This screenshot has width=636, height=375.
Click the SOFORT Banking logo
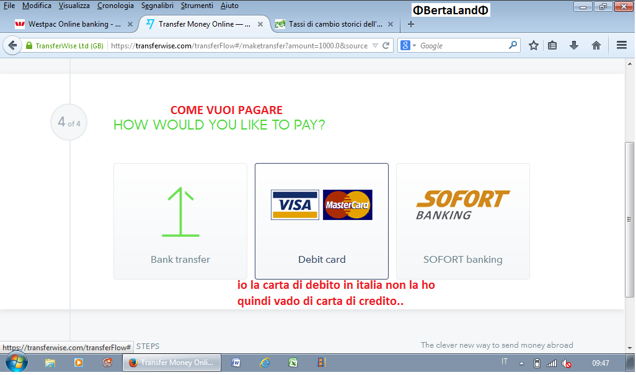click(463, 205)
